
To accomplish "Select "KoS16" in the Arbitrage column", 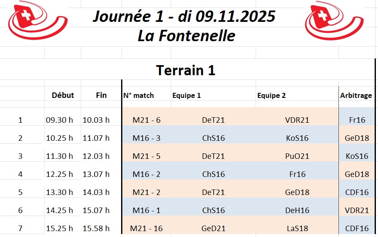I will tap(357, 156).
